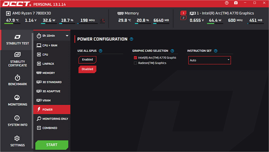The image size is (269, 152).
Task: Click the memory load 20.8 % reading
Action: [x=143, y=20]
